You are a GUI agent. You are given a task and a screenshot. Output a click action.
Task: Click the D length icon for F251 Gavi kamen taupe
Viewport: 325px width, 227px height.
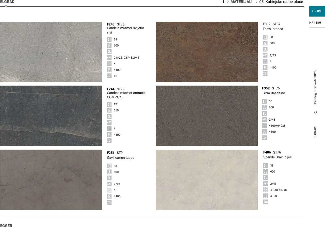pyautogui.click(x=109, y=196)
